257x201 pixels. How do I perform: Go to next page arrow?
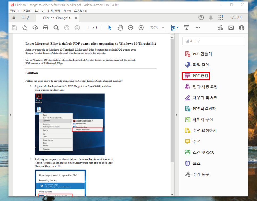tap(77, 28)
